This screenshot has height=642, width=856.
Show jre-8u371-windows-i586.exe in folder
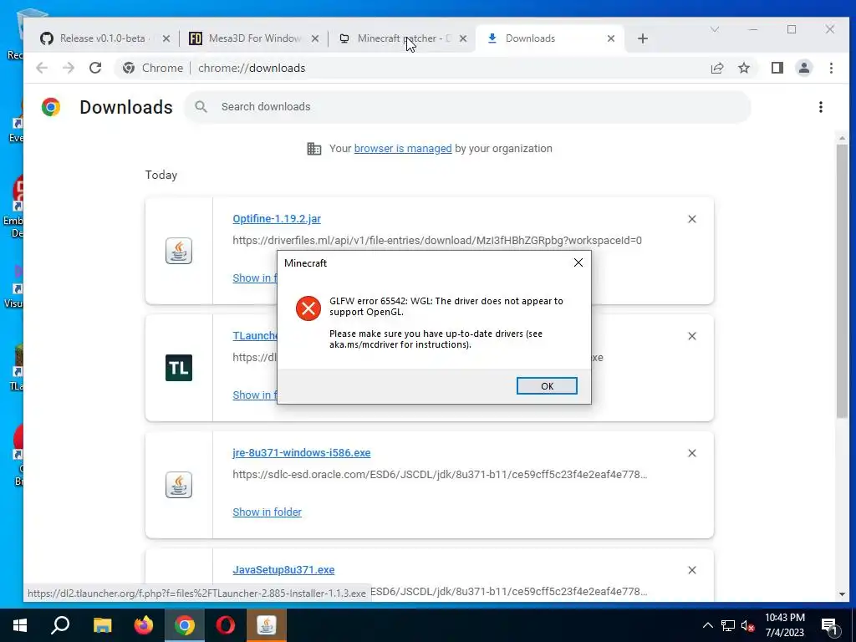[x=267, y=512]
